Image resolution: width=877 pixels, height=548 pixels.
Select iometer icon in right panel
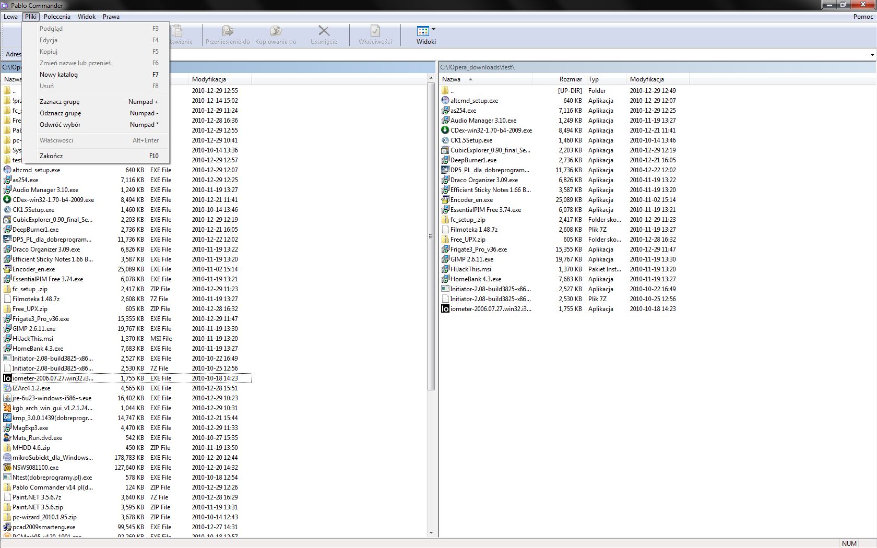pyautogui.click(x=445, y=308)
